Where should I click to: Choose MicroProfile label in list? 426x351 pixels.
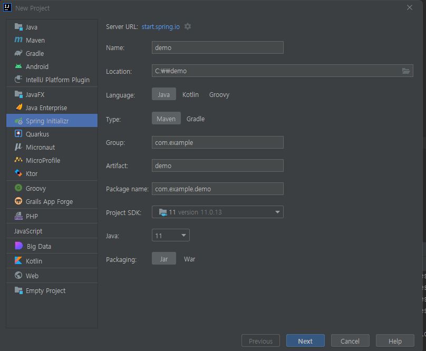[43, 160]
